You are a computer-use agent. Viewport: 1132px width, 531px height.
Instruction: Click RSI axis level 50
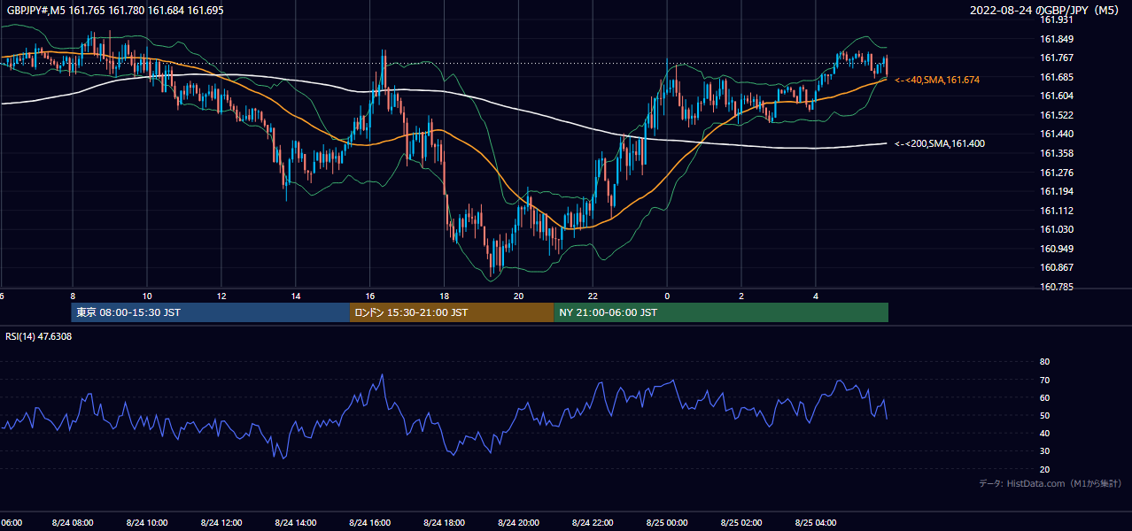[x=1045, y=415]
